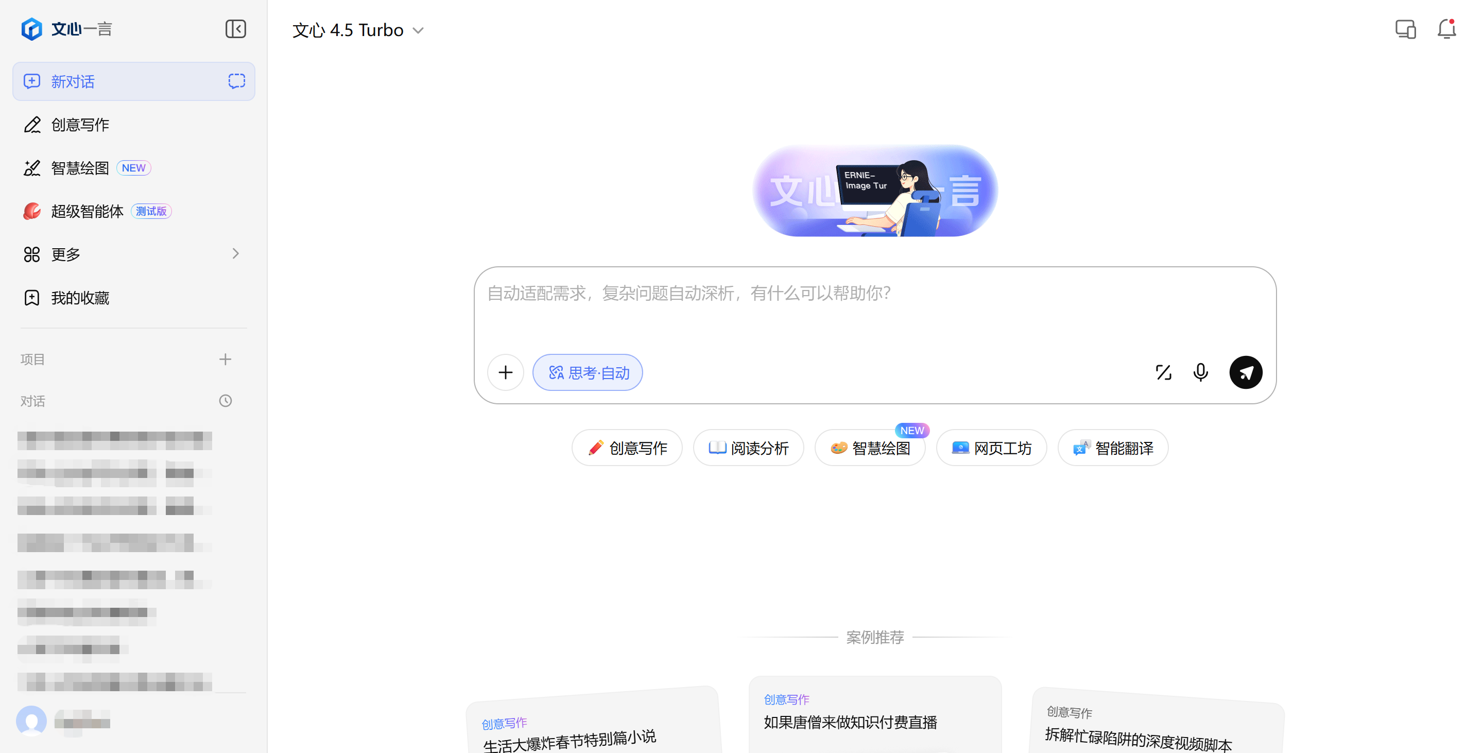
Task: Open conversation history clock icon
Action: (x=225, y=401)
